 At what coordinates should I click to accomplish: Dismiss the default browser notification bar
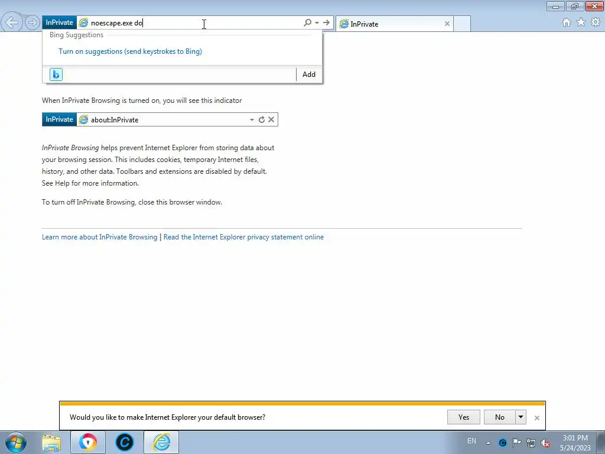(x=536, y=418)
